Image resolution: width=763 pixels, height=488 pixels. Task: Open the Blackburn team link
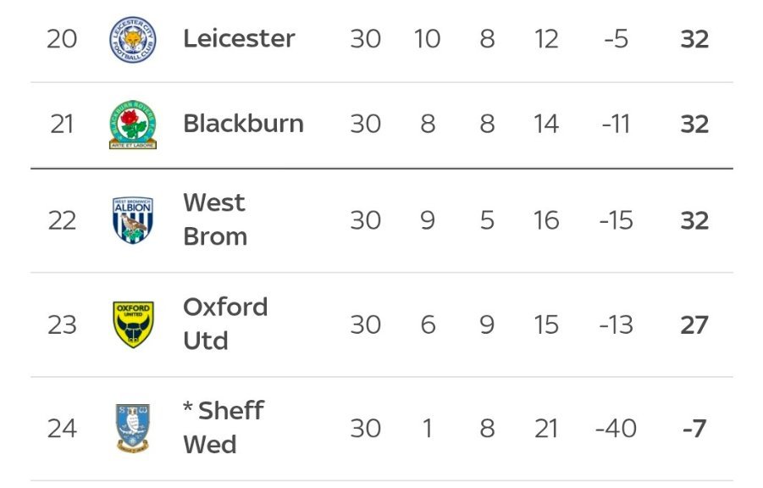[243, 124]
